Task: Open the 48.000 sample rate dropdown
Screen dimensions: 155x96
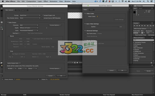Action: (12, 69)
